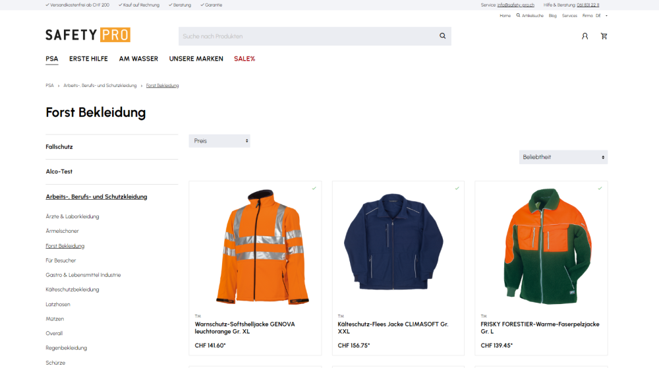This screenshot has width=659, height=368.
Task: Click the SafetyPro logo
Action: coord(88,35)
